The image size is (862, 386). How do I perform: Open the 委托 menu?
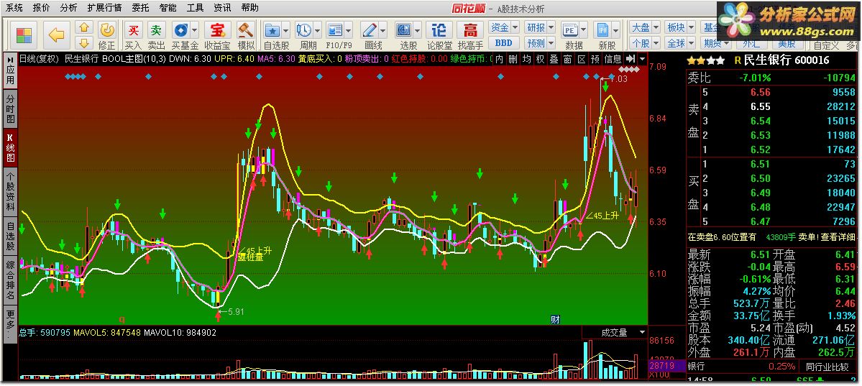point(140,8)
